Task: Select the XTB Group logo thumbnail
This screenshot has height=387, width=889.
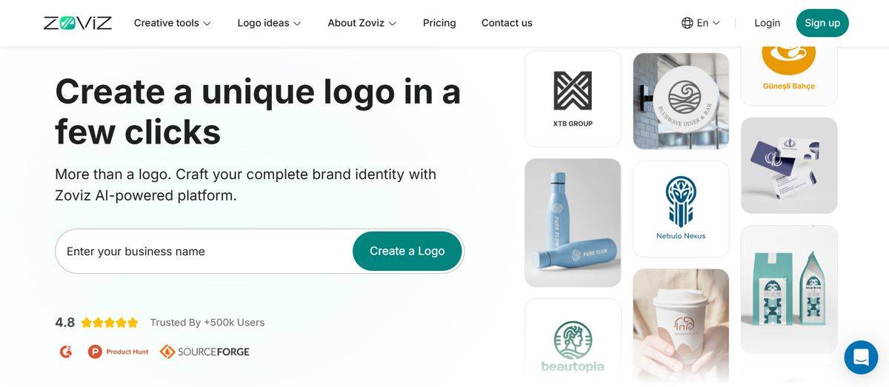Action: [573, 98]
